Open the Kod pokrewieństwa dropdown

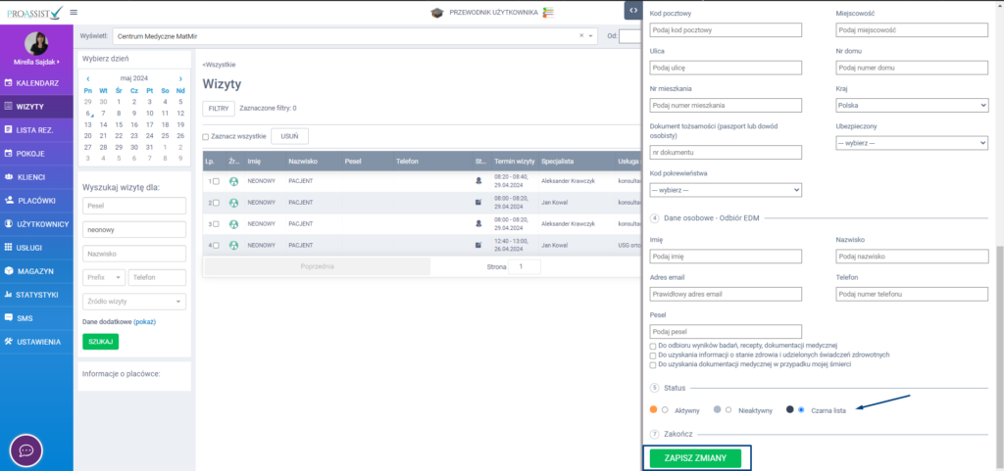(x=726, y=189)
